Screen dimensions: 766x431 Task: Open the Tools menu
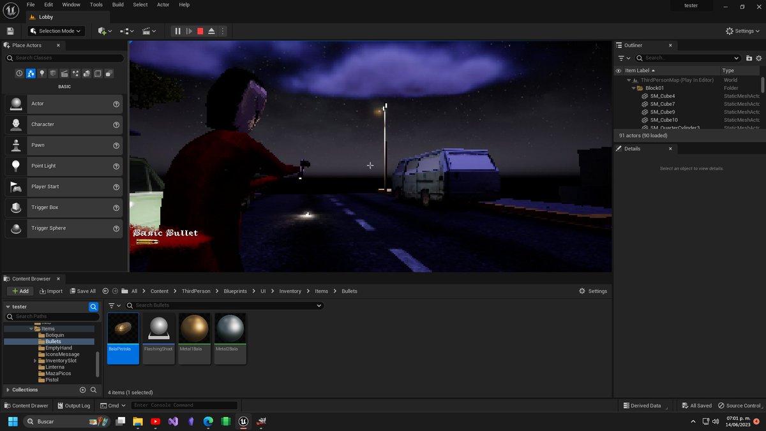(96, 4)
